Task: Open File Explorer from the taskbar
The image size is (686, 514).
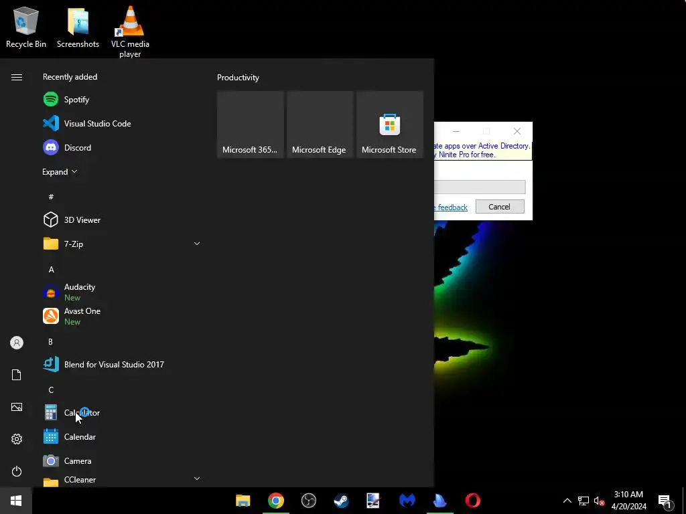Action: (243, 501)
